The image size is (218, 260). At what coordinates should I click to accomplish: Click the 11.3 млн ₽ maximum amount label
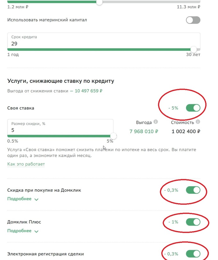pyautogui.click(x=188, y=7)
